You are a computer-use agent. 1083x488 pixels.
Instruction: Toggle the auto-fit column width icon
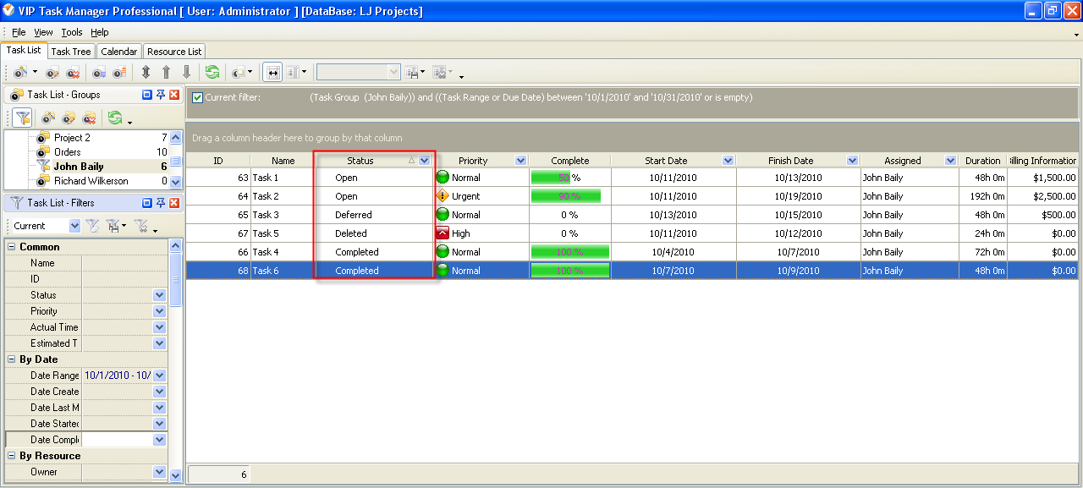(x=272, y=73)
